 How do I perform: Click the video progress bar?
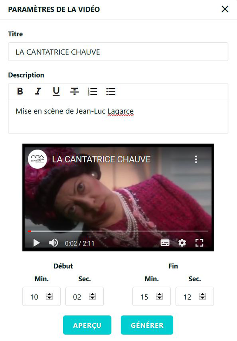tap(118, 231)
